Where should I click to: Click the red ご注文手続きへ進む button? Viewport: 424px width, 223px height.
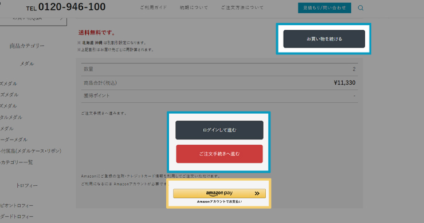click(219, 154)
